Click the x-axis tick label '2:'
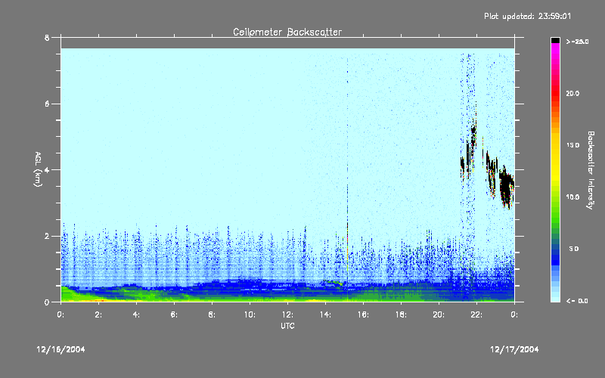 [99, 314]
